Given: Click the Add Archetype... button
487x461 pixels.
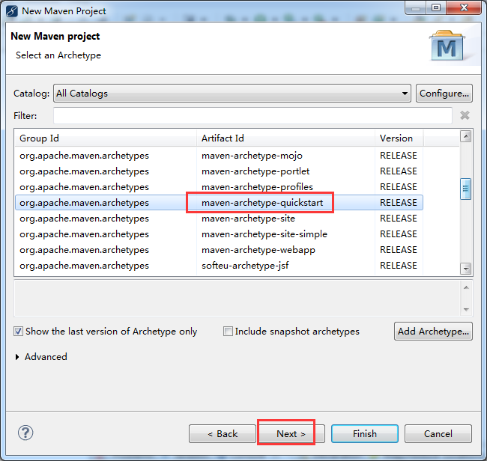Looking at the screenshot, I should click(433, 332).
